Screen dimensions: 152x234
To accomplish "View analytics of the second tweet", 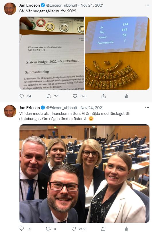I will 126,229.
